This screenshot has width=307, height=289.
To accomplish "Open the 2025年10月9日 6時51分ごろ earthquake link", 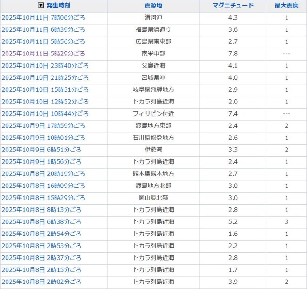I will [42, 150].
